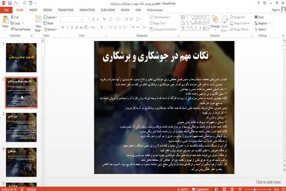286x191 pixels.
Task: Select slide 4 thumbnail
Action: (21, 162)
